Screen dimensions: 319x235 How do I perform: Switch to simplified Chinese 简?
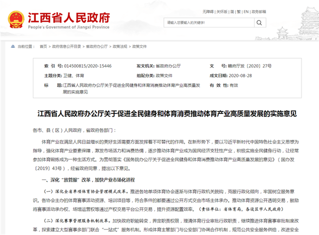tap(232, 11)
